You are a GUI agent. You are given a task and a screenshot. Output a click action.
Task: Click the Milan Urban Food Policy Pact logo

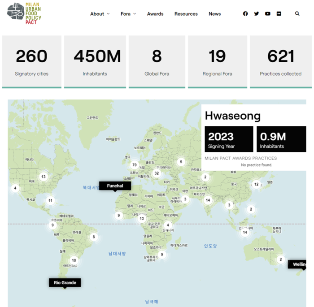(x=24, y=13)
